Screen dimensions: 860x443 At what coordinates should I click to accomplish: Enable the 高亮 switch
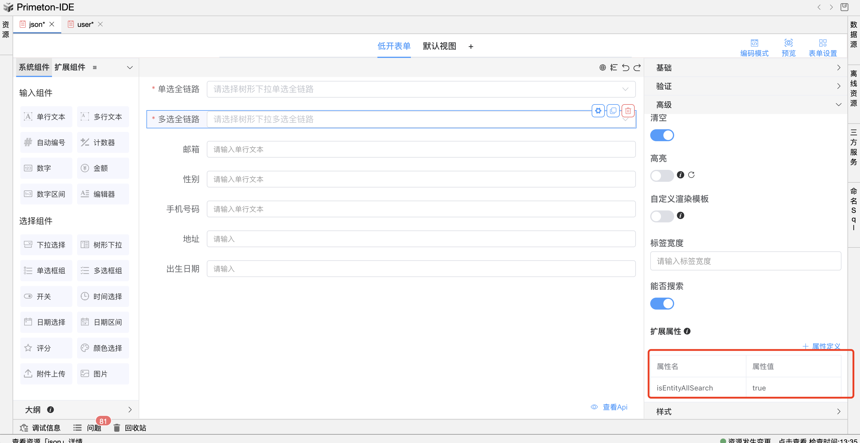662,176
